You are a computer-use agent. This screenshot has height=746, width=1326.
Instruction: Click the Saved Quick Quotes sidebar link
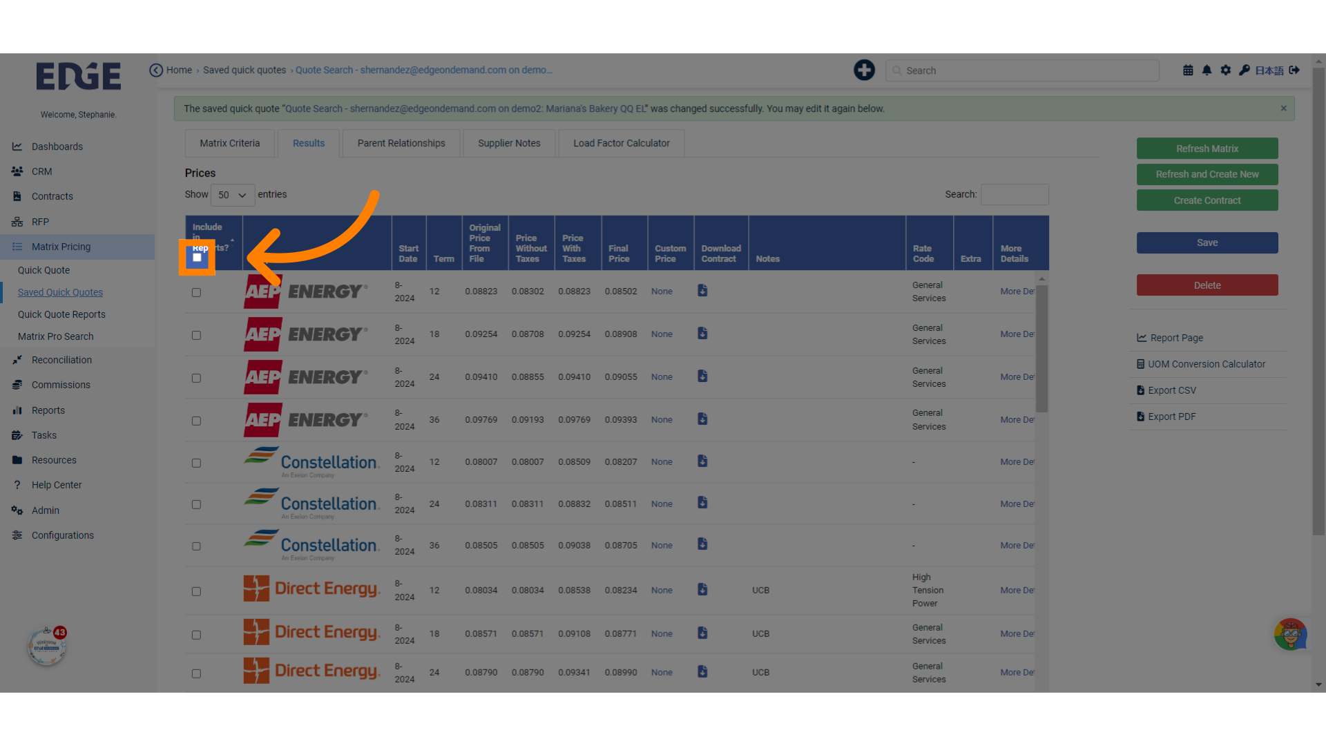click(60, 292)
